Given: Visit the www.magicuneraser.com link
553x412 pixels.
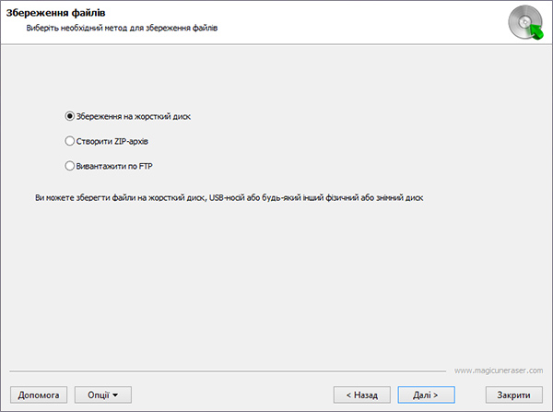Looking at the screenshot, I should [499, 371].
